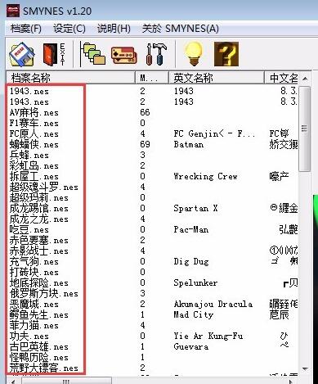The width and height of the screenshot is (318, 384).
Task: Select 拆屋工.nes in the file list
Action: click(34, 176)
